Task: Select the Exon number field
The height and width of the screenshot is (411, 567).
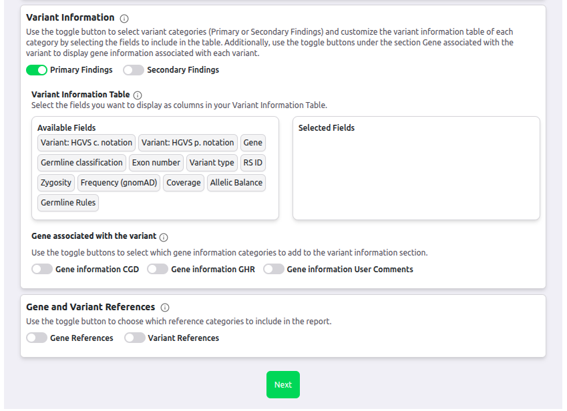Action: pos(156,163)
